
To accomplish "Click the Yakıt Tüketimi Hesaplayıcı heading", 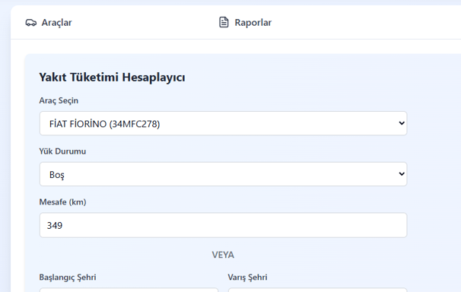I will (112, 78).
